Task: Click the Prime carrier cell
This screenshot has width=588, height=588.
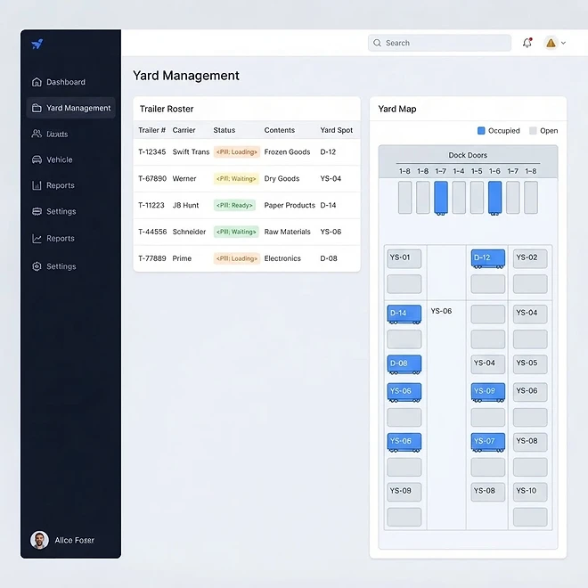Action: click(182, 258)
